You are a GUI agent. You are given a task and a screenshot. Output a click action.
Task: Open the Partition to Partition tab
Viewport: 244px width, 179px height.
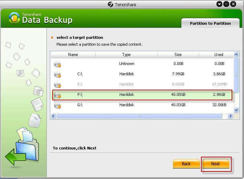[x=210, y=23]
